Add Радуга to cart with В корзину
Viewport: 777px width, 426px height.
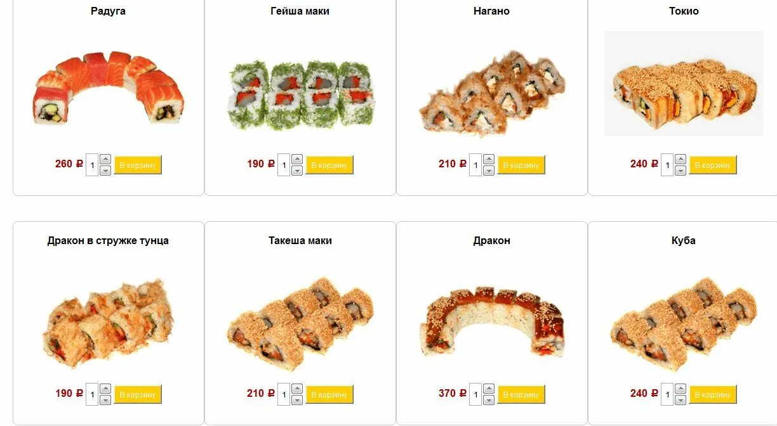pyautogui.click(x=138, y=165)
